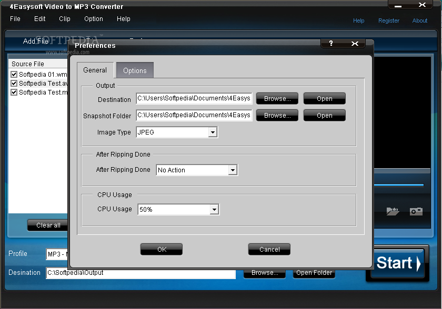Screen dimensions: 442x309
Task: Close the Preferences dialog
Action: [x=355, y=43]
